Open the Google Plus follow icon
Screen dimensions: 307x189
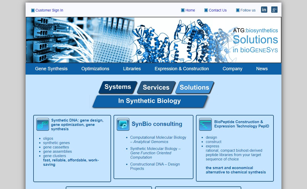pos(274,10)
